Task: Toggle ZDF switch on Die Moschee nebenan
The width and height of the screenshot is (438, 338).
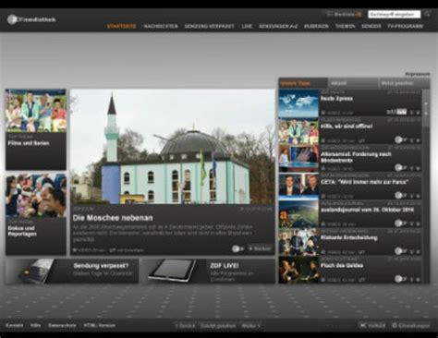Action: point(237,248)
